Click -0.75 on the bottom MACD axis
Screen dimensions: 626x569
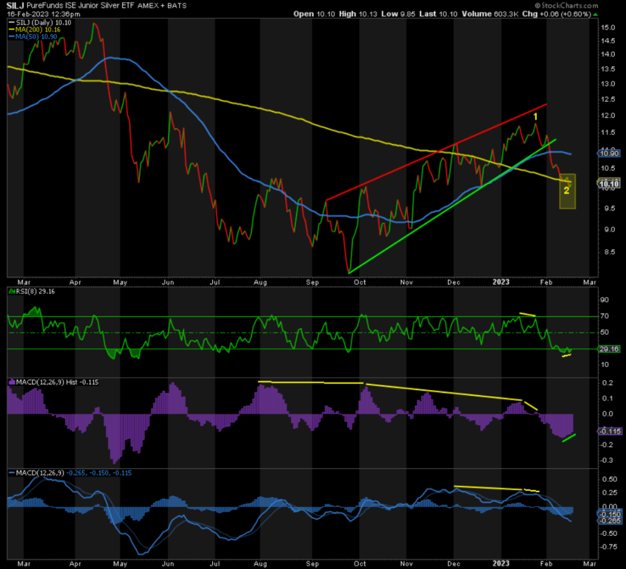pos(608,547)
